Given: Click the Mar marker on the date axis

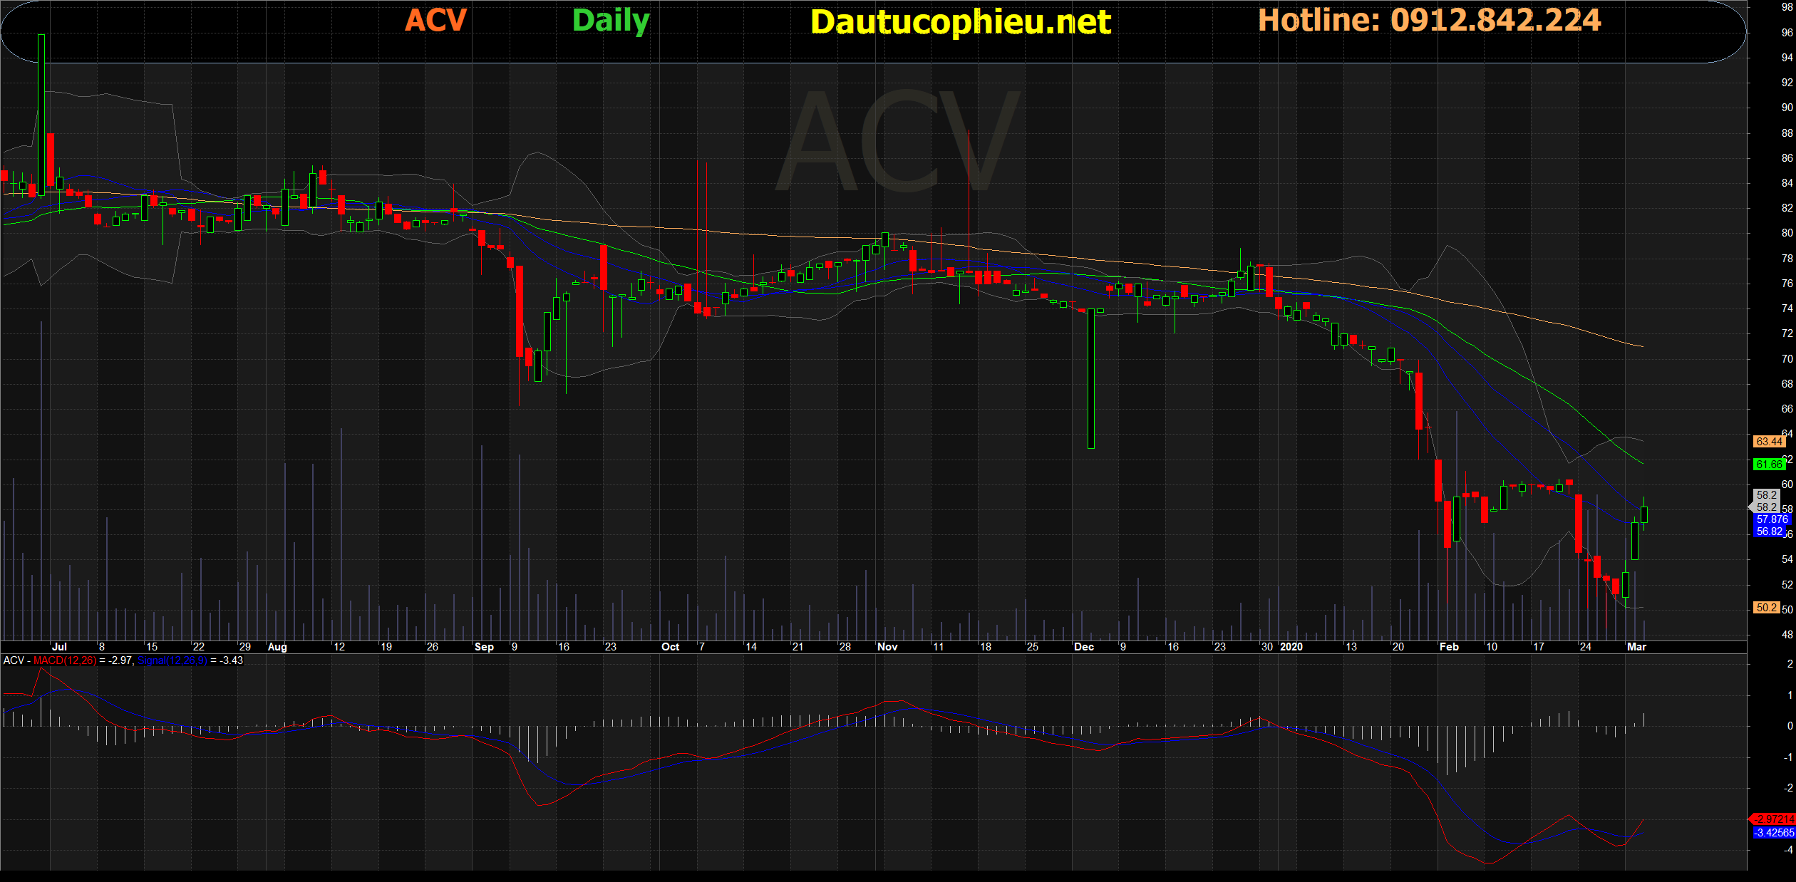Looking at the screenshot, I should pos(1636,647).
